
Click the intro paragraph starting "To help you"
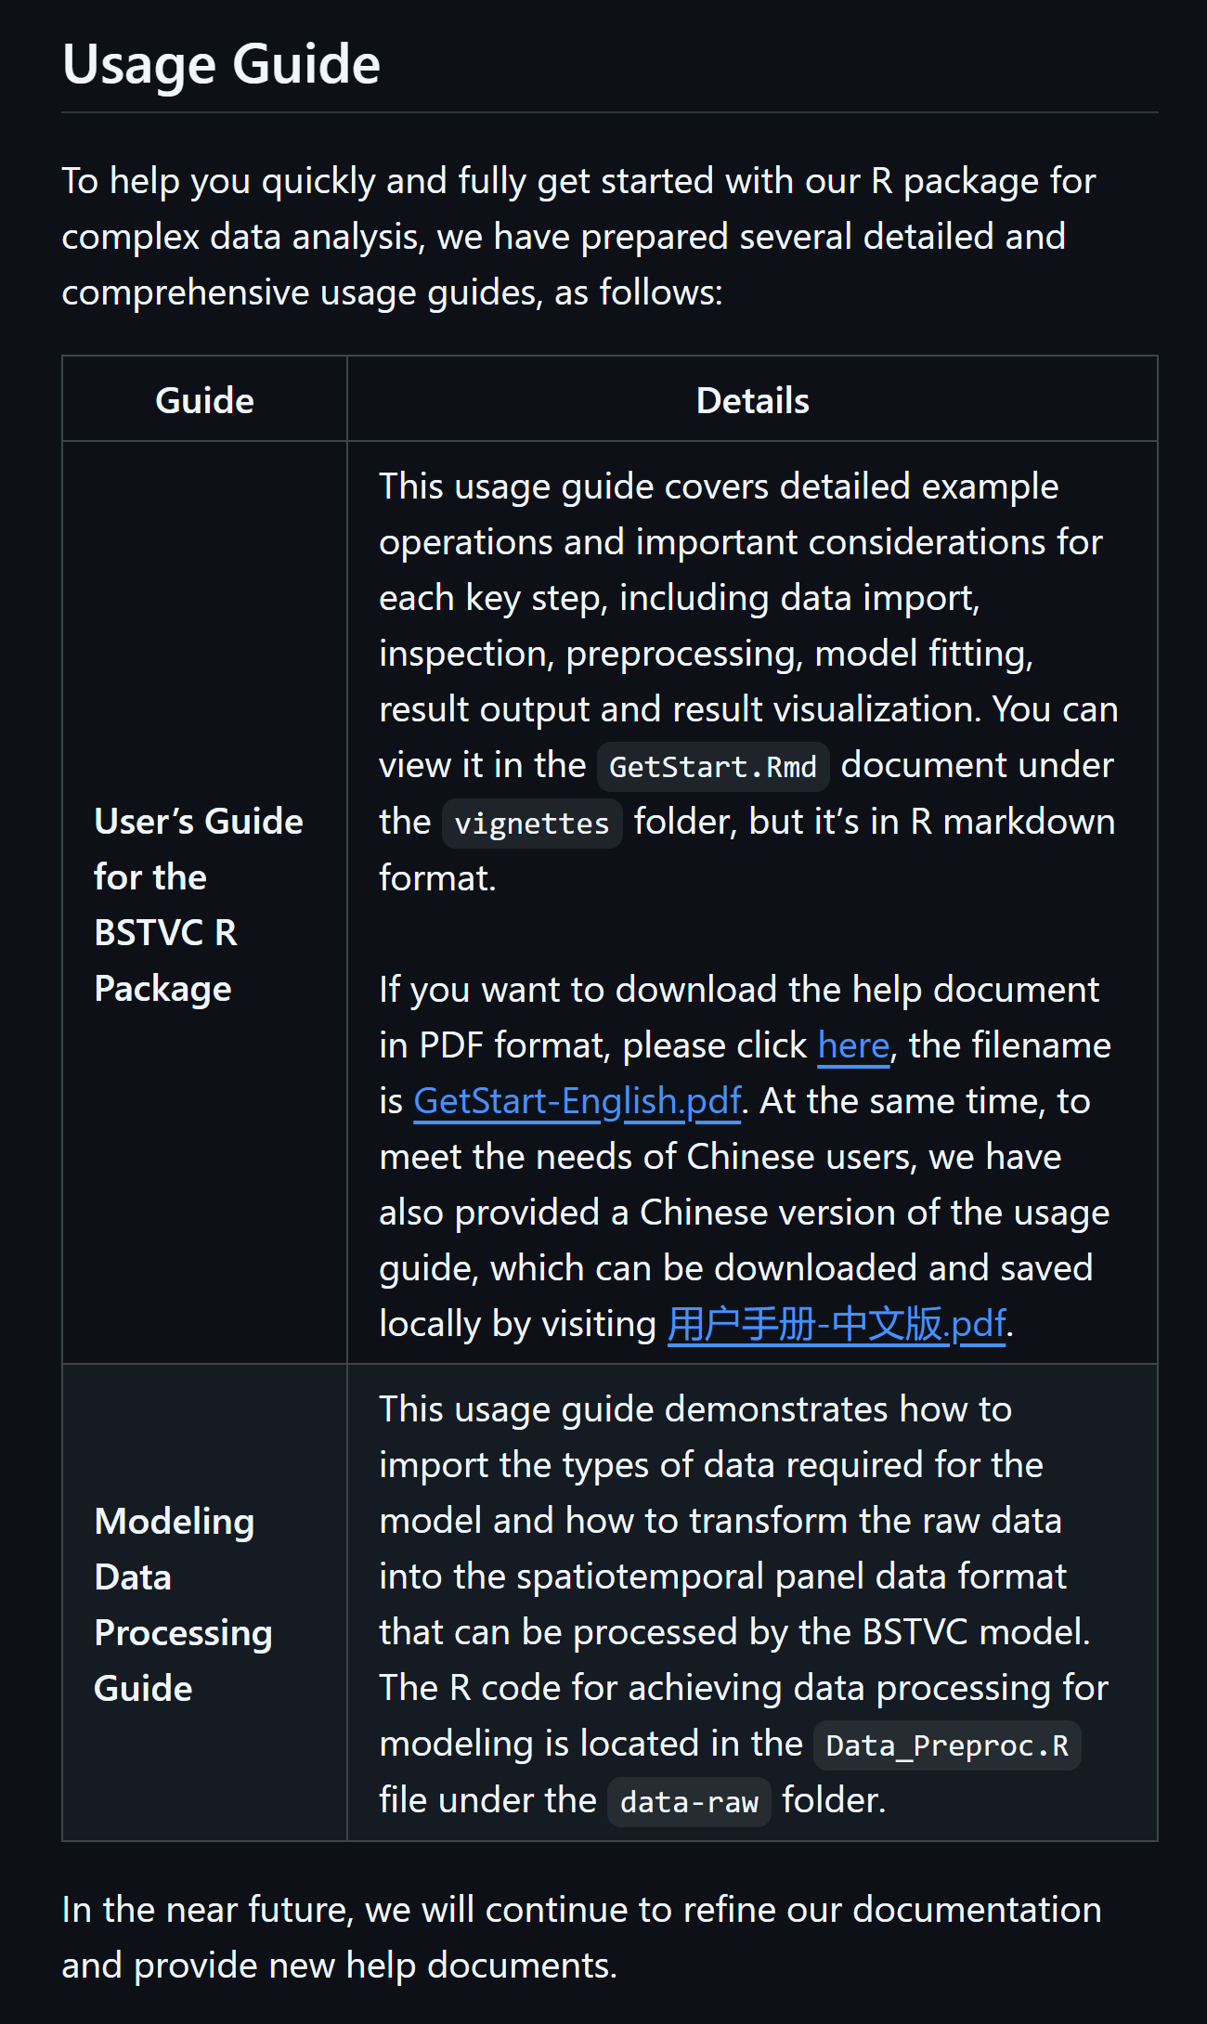(x=578, y=237)
